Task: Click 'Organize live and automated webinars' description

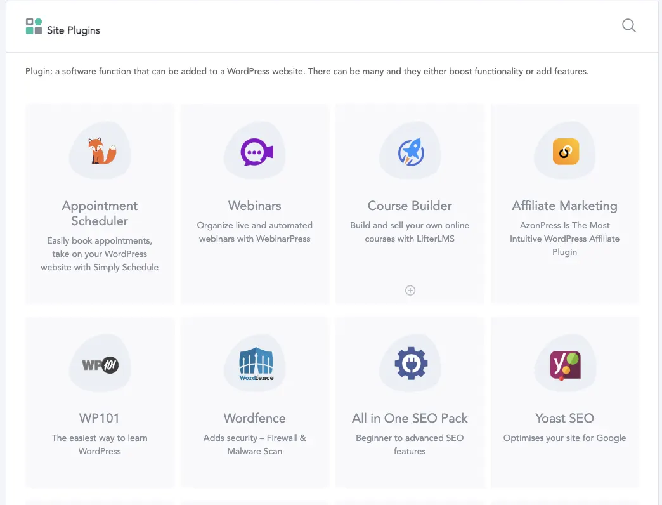Action: [254, 232]
